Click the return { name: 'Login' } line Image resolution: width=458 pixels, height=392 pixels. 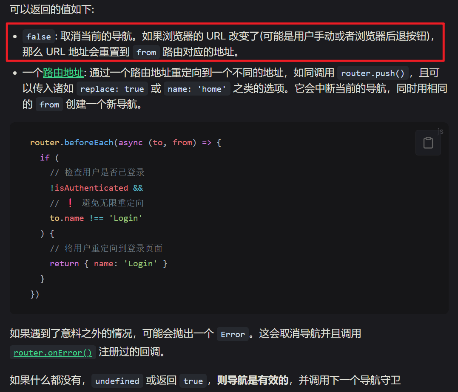pyautogui.click(x=108, y=264)
